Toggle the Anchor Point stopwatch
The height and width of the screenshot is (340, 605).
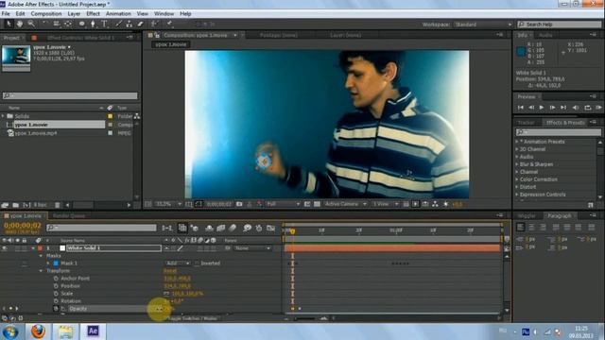(56, 279)
